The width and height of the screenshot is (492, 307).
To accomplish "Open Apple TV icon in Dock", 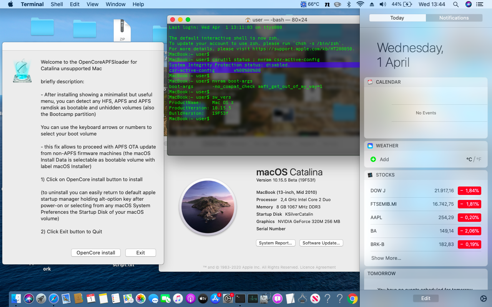I will click(x=203, y=299).
